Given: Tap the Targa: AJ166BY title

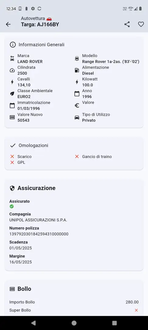Looking at the screenshot, I should click(40, 25).
